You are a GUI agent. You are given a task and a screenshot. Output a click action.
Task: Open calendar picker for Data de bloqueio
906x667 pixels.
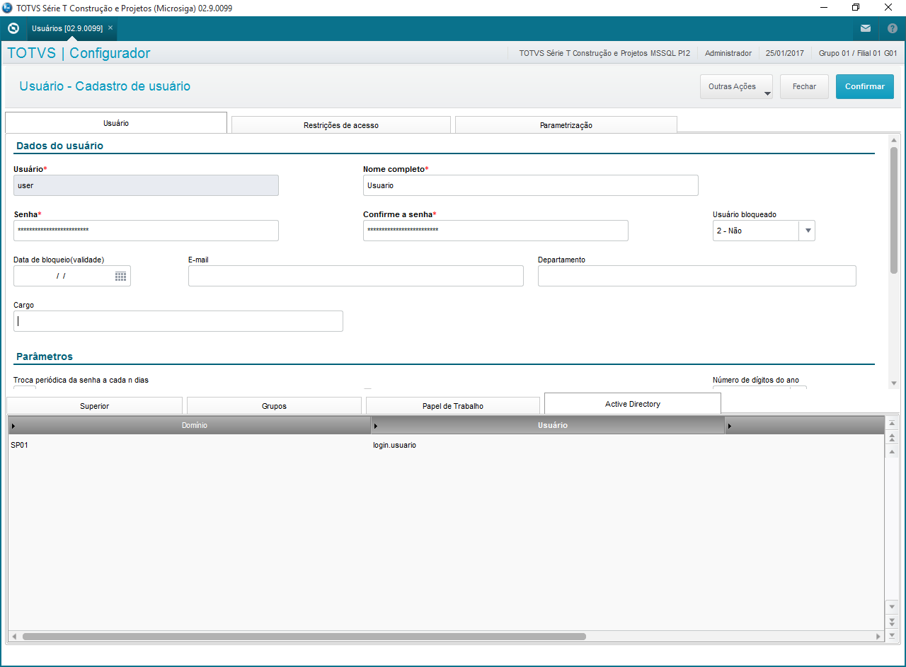tap(120, 276)
